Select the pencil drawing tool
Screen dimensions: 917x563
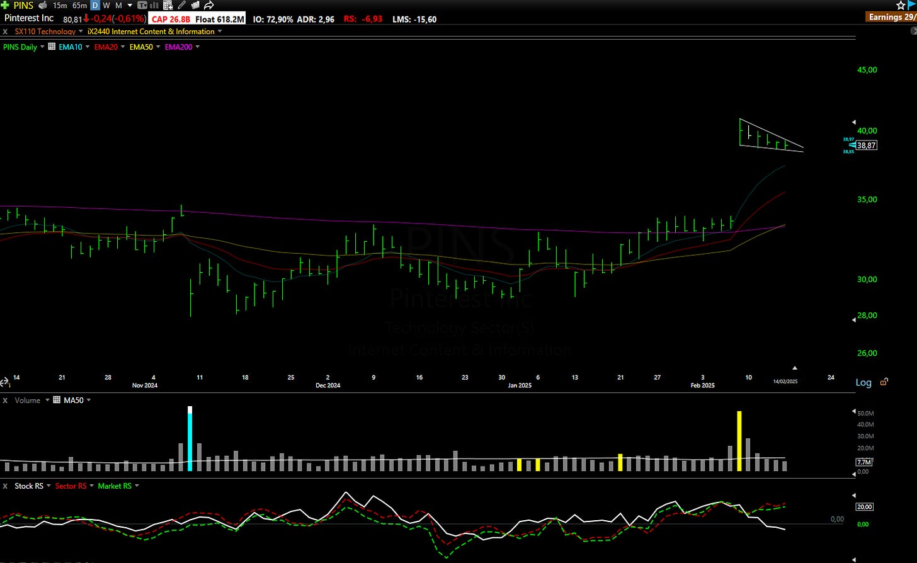tap(181, 5)
